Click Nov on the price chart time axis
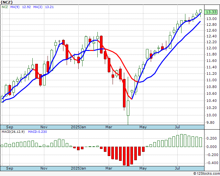Image resolution: width=220 pixels, height=176 pixels. click(x=44, y=127)
